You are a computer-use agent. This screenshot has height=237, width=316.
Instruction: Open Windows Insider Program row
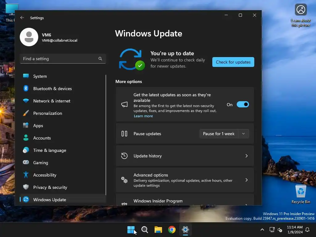coord(185,200)
